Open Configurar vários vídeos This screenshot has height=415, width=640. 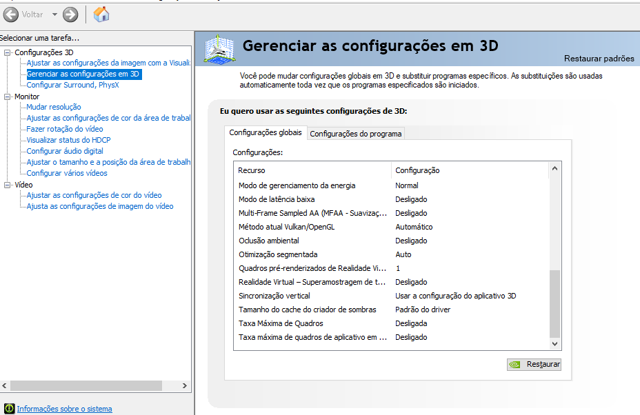(67, 173)
